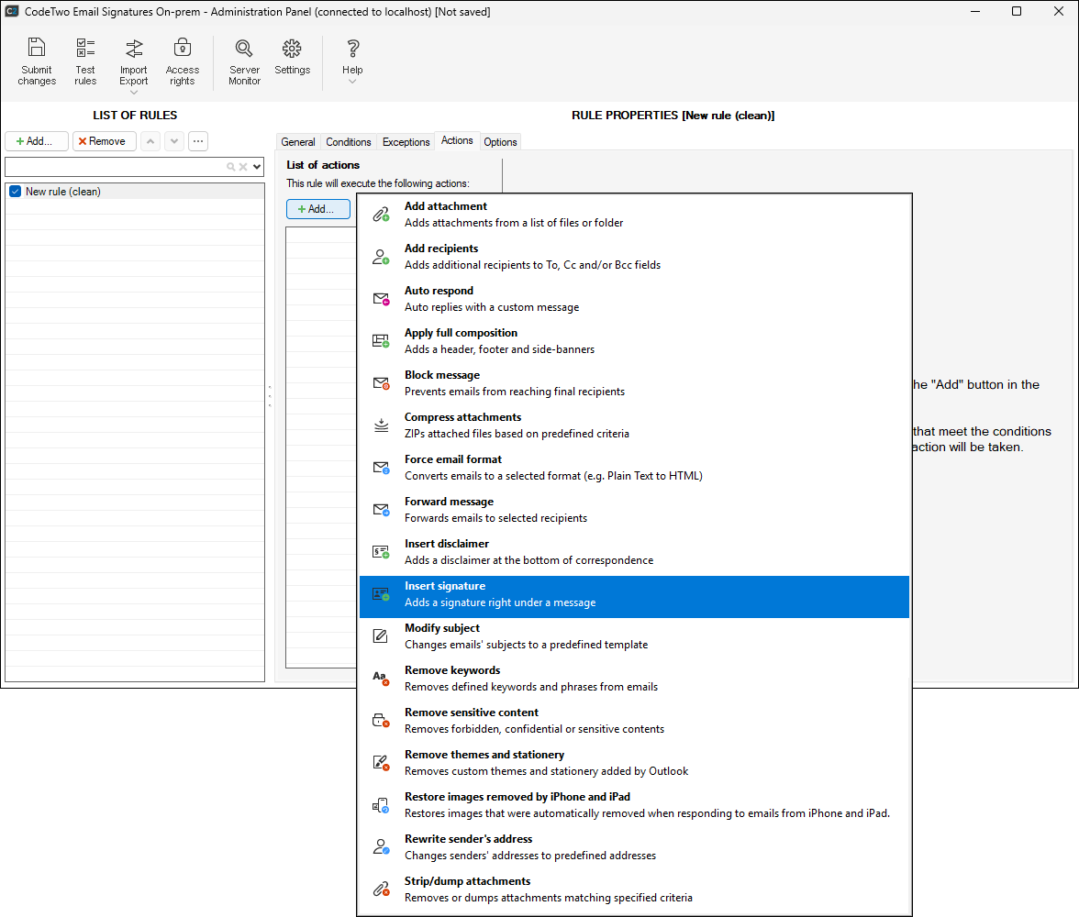Move the selected rule up with the arrow
The image size is (1079, 917).
tap(150, 141)
